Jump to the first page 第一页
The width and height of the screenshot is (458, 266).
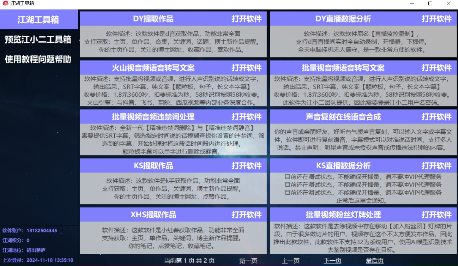pos(248,261)
